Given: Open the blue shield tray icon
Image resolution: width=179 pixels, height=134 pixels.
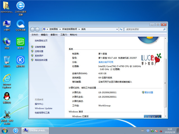Looking at the screenshot, I should coord(148,131).
